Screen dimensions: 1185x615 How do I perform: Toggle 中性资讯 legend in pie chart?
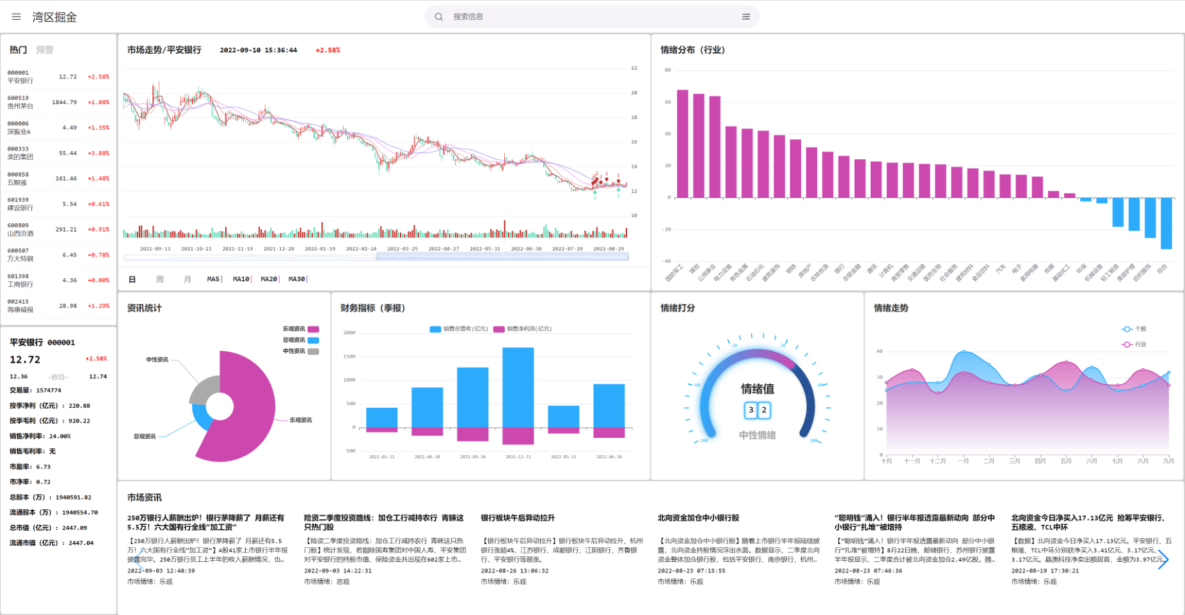pos(301,351)
